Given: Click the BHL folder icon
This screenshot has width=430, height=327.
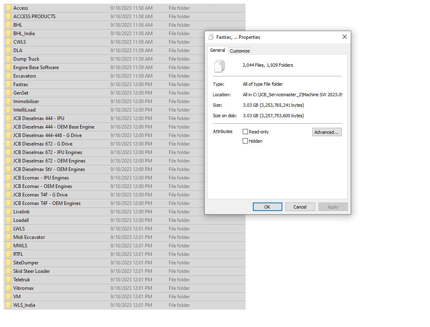Looking at the screenshot, I should click(9, 25).
